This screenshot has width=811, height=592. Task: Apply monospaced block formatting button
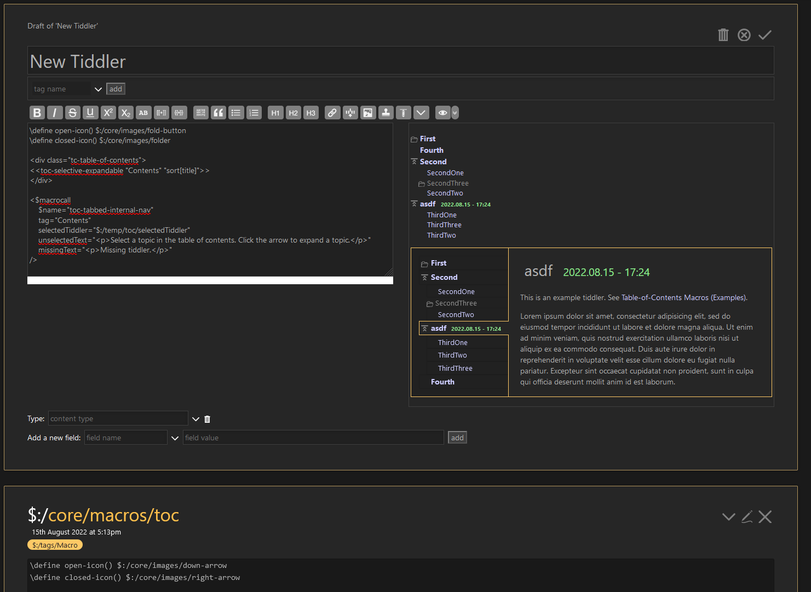[x=201, y=113]
